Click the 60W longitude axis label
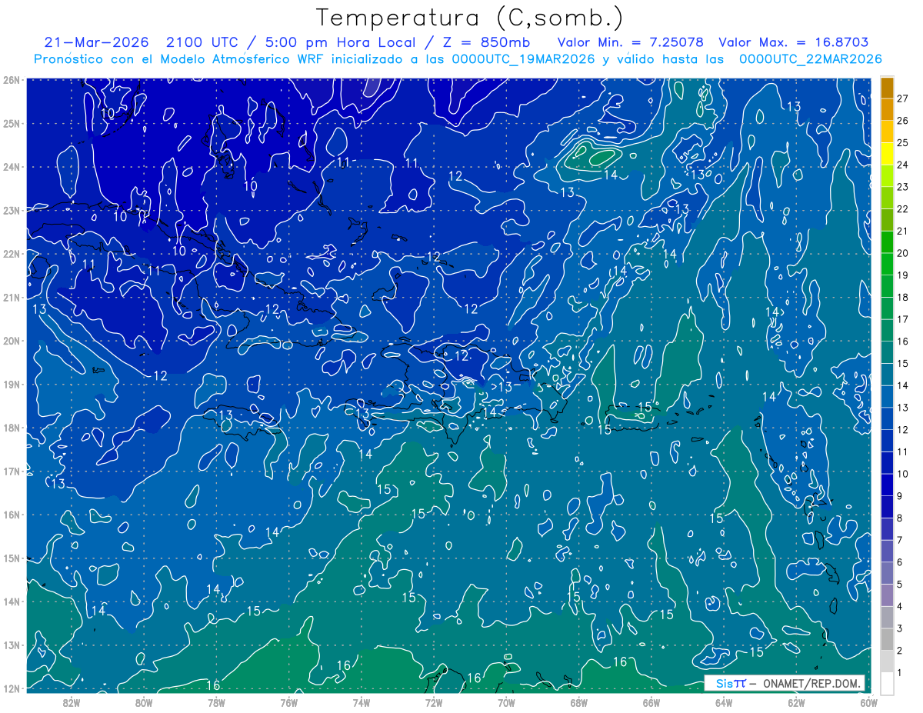Viewport: 923px width, 713px height. click(868, 701)
